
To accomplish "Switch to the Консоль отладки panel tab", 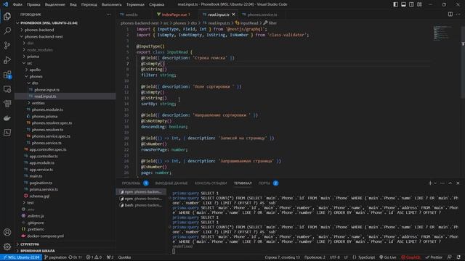I will [x=211, y=183].
